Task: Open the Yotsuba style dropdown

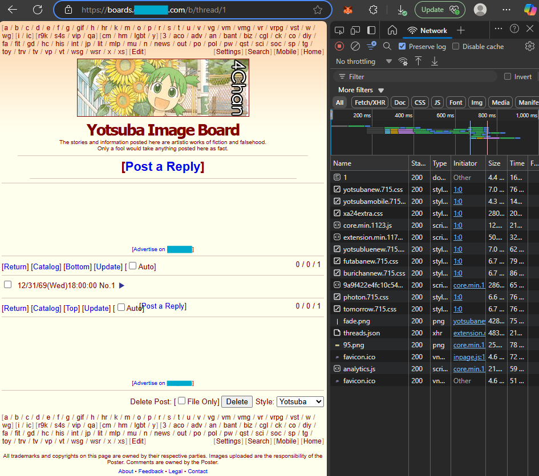Action: coord(300,401)
